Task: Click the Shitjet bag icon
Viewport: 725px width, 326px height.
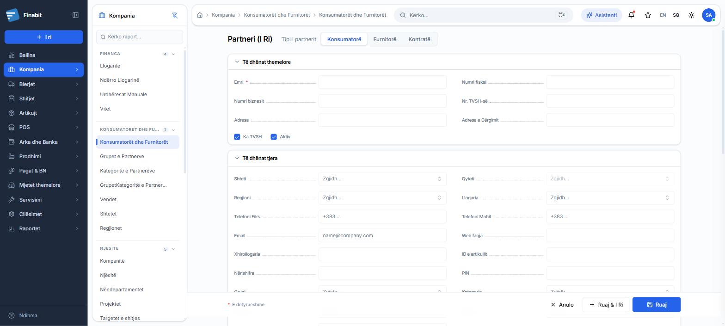Action: tap(12, 98)
